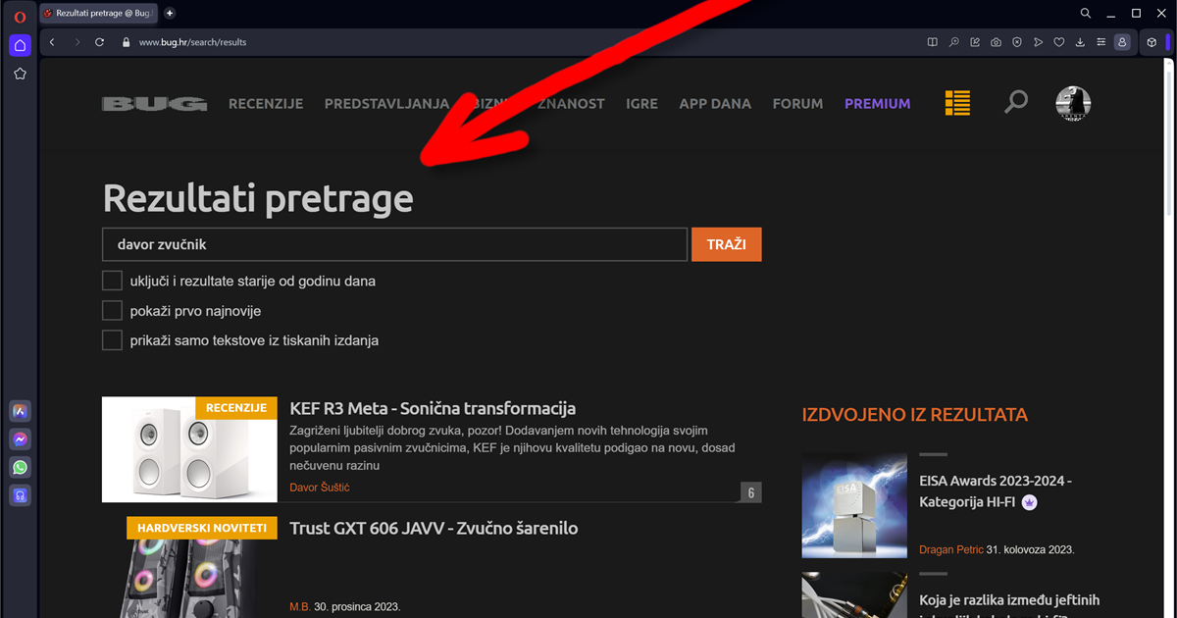Viewport: 1177px width, 618px height.
Task: Open a new tab with the plus button
Action: (169, 13)
